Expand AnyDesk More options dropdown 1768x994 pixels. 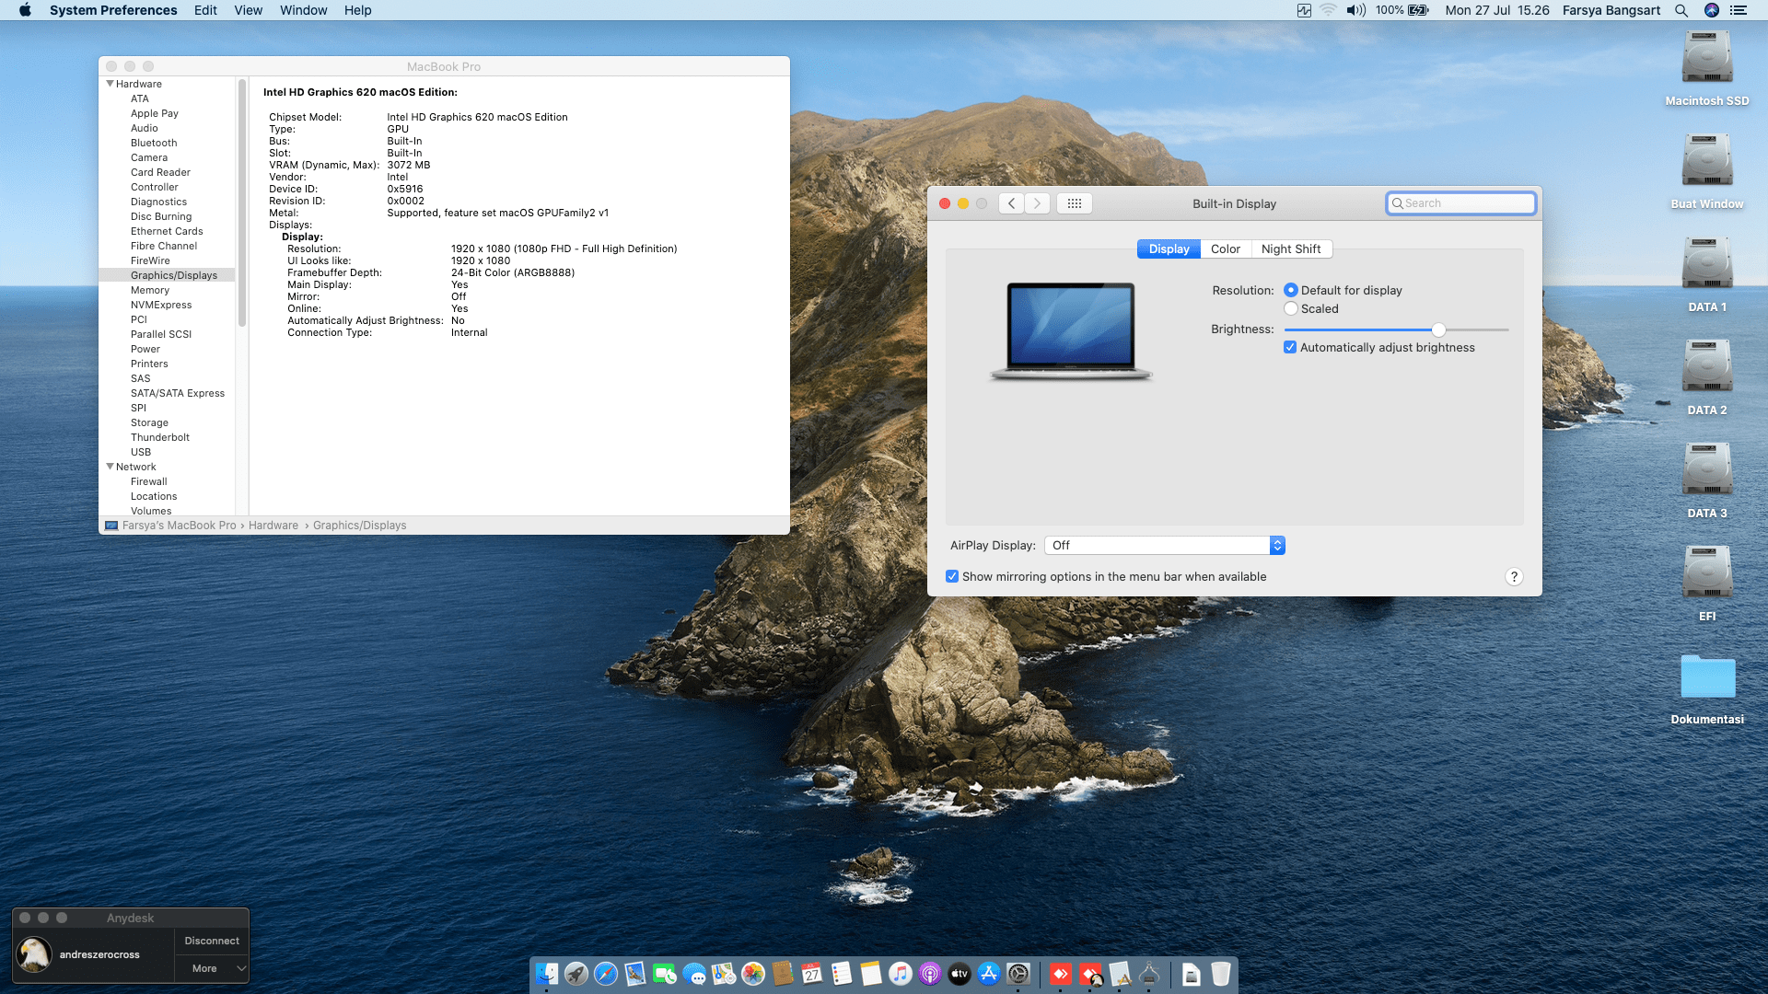(212, 968)
